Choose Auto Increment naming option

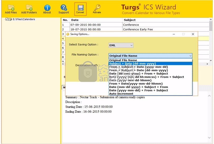click(x=150, y=94)
